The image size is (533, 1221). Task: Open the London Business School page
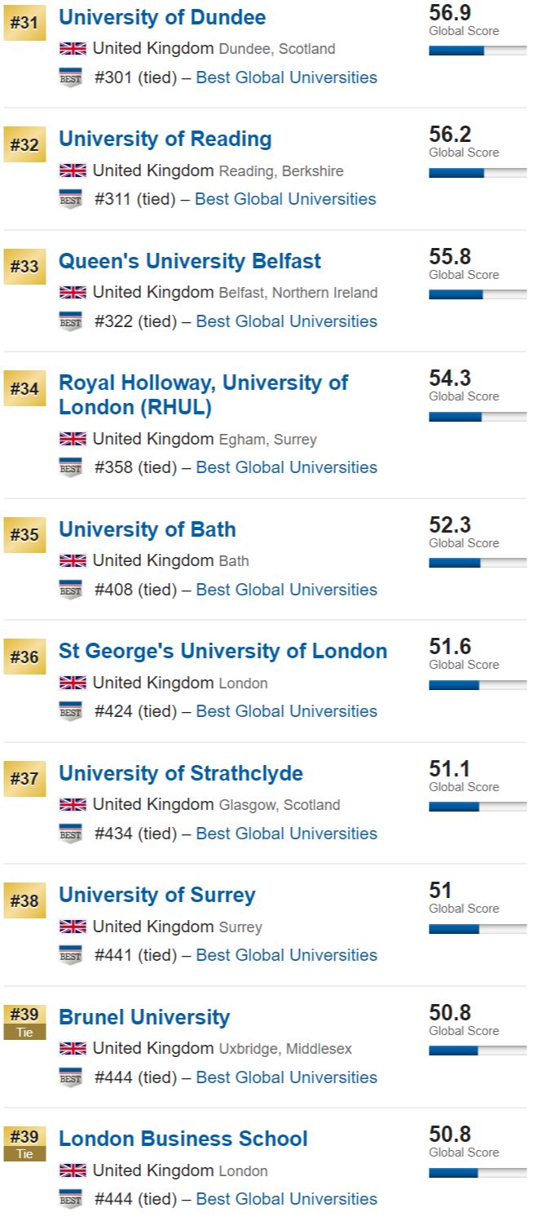tap(183, 1139)
